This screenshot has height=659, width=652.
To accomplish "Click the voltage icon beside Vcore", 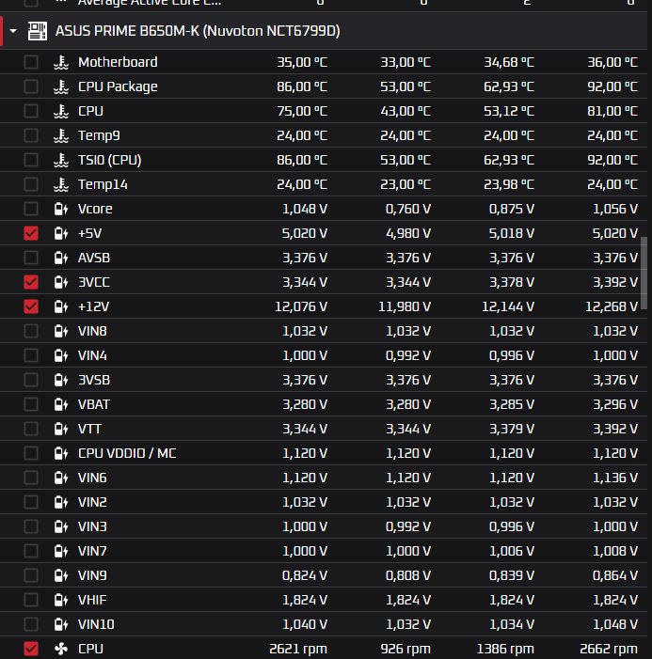I will (61, 209).
